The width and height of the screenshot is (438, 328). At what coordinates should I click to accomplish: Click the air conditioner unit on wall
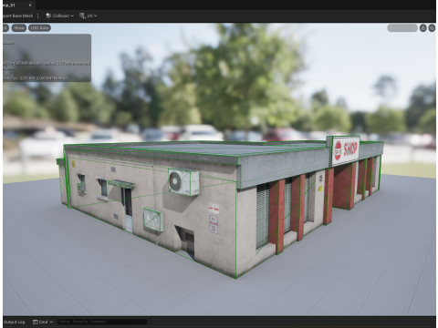click(183, 182)
